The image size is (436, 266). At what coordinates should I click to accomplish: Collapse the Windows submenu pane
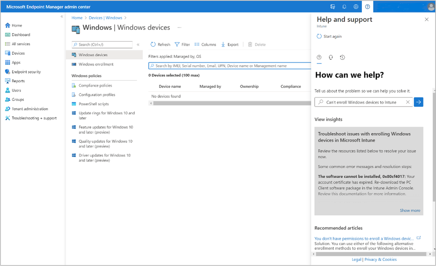(x=138, y=45)
